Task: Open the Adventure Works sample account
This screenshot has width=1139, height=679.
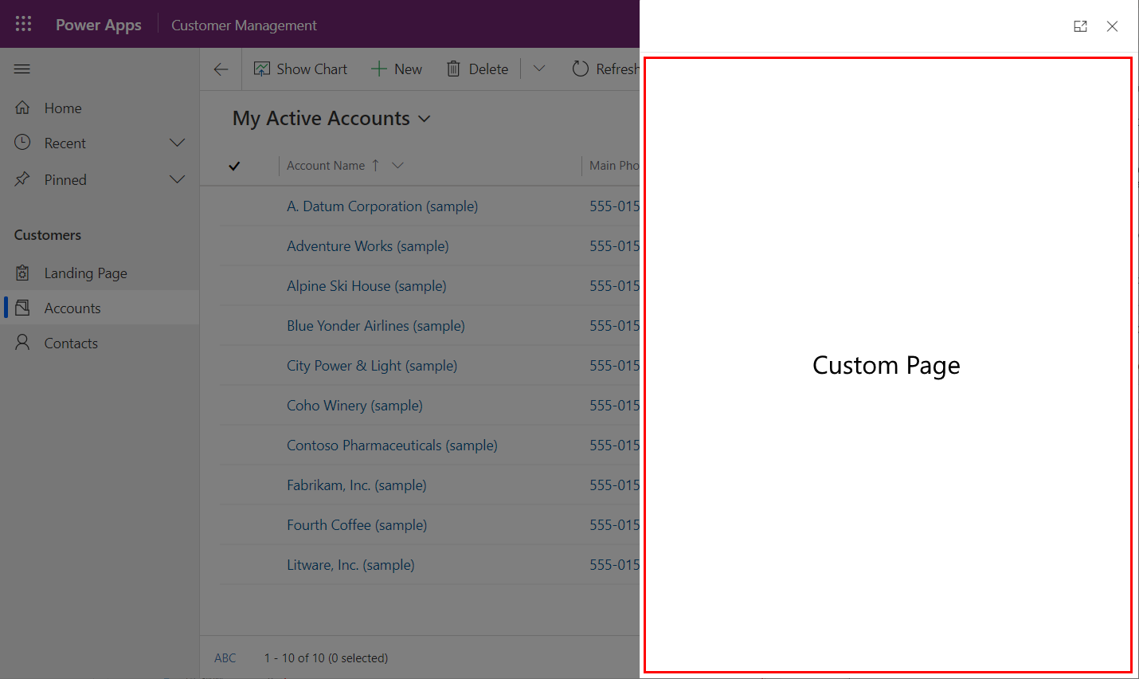Action: point(367,245)
